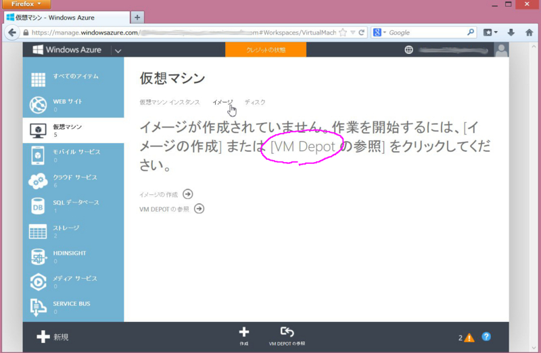Viewport: 541px width, 353px height.
Task: Open a new Firefox tab with plus button
Action: pyautogui.click(x=137, y=18)
